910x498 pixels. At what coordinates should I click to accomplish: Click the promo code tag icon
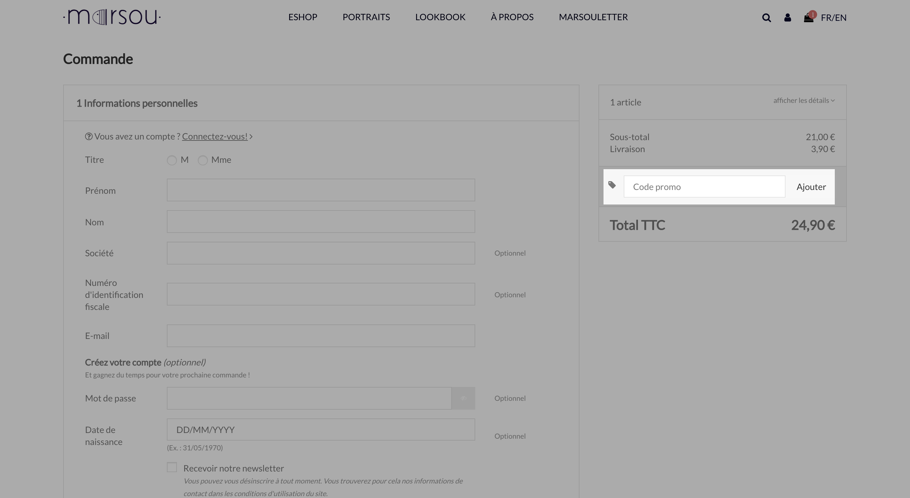click(612, 185)
